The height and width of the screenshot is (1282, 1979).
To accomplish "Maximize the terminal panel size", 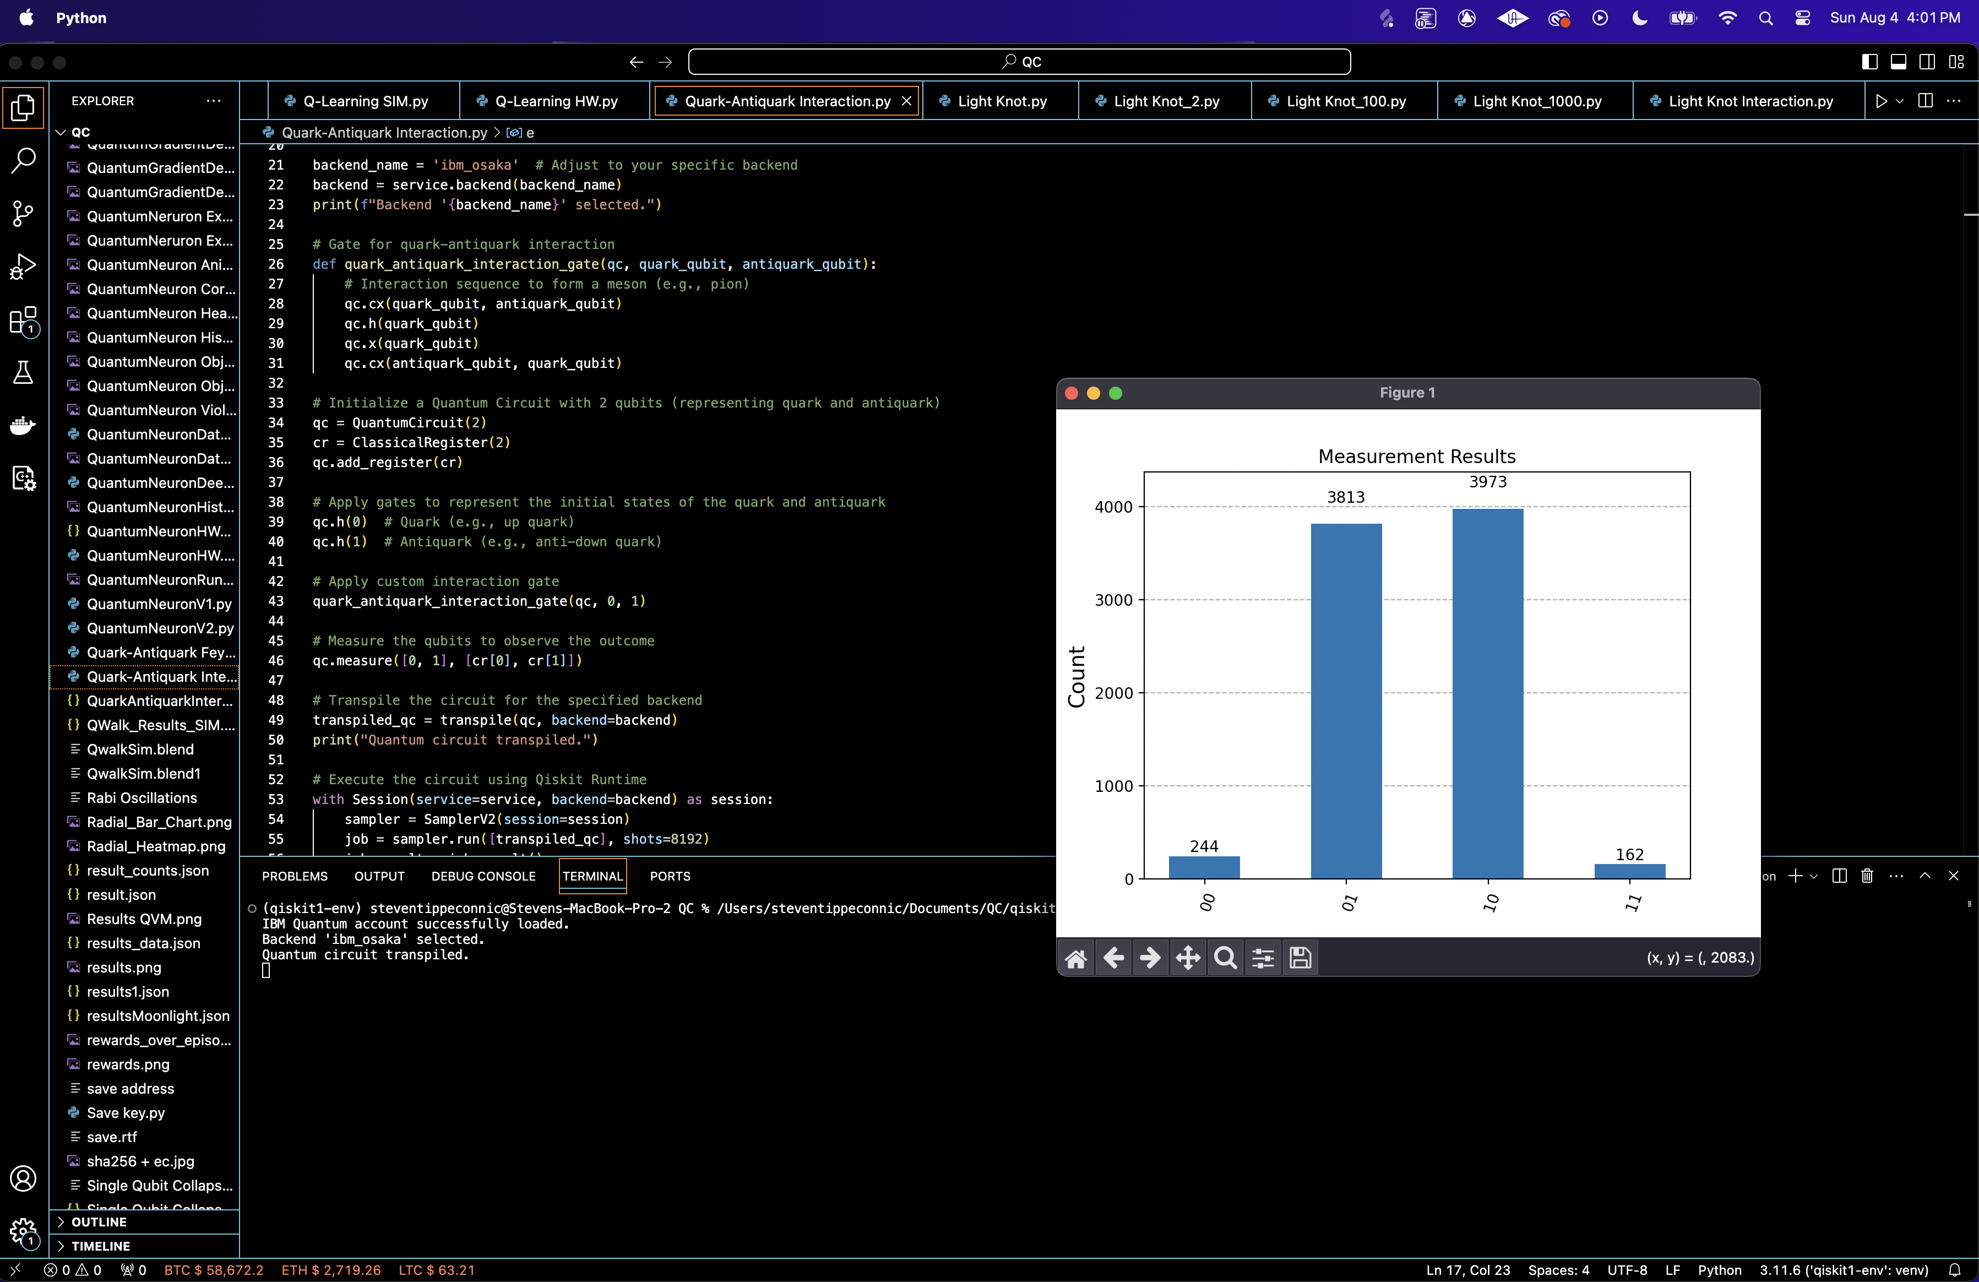I will point(1925,876).
